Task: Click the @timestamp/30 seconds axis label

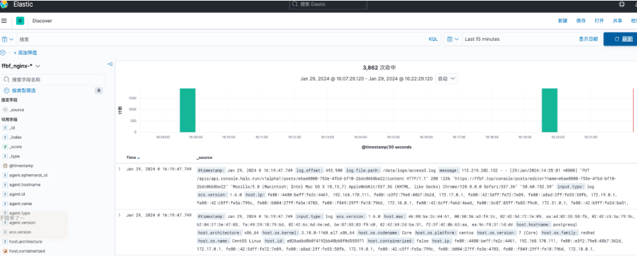Action: (386, 147)
